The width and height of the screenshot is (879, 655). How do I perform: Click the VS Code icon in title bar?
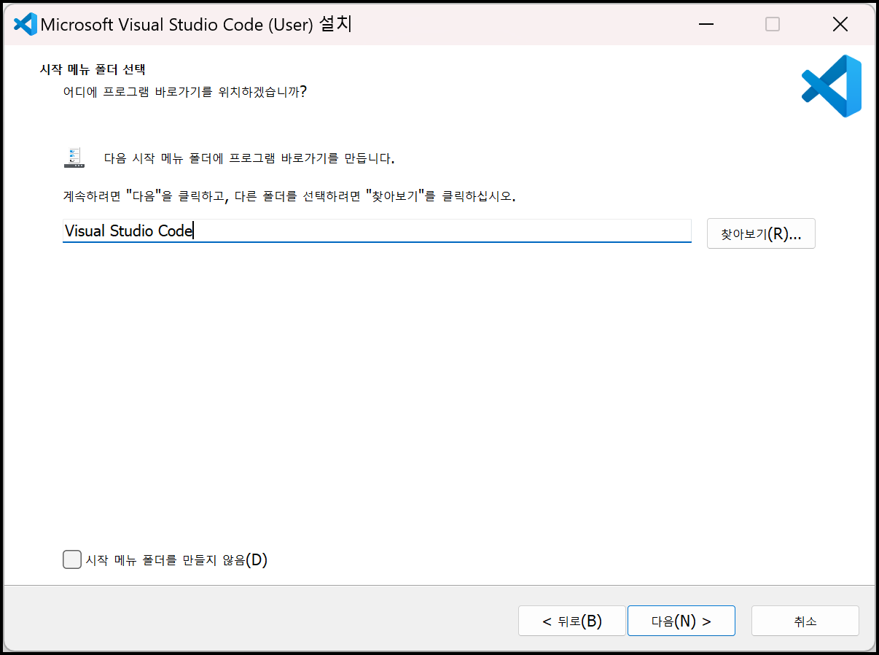25,24
